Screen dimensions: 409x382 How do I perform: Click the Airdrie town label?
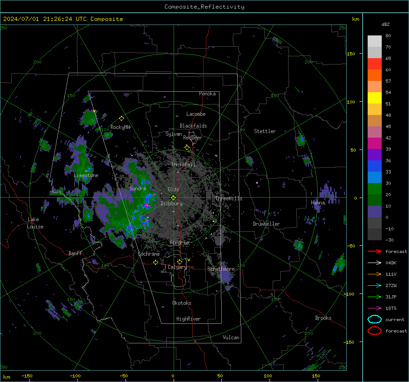tap(179, 243)
